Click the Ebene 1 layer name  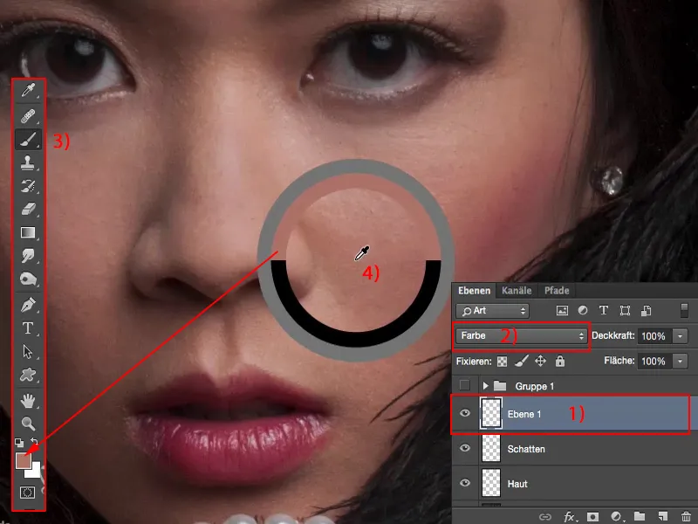(x=524, y=414)
